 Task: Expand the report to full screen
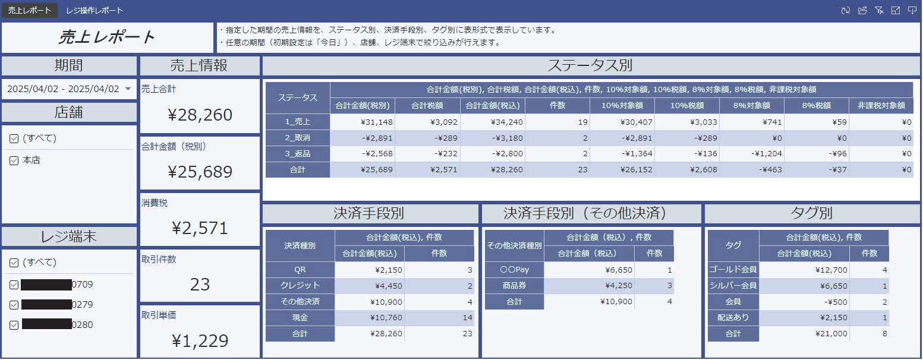click(x=896, y=10)
